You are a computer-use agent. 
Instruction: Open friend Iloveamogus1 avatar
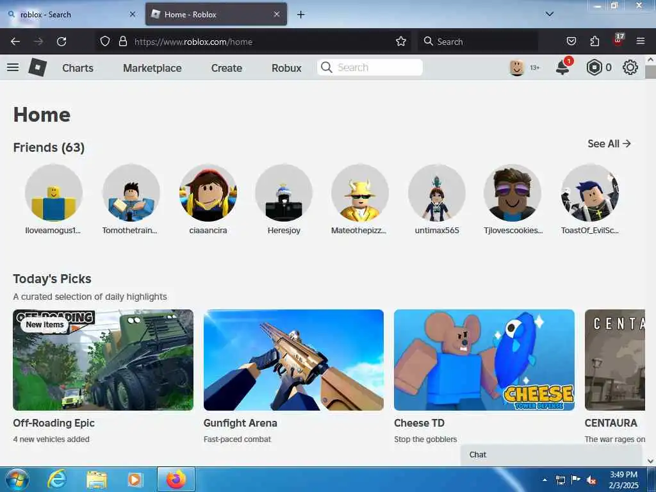click(x=54, y=193)
